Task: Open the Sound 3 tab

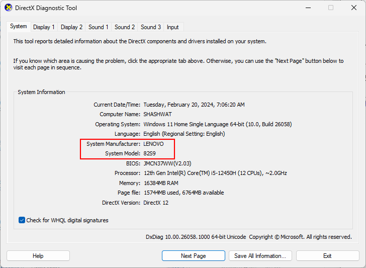Action: tap(151, 27)
